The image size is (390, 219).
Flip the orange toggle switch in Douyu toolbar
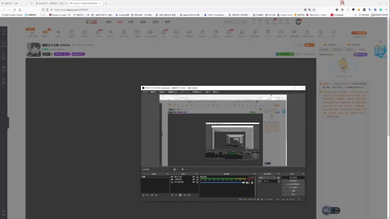pos(45,32)
